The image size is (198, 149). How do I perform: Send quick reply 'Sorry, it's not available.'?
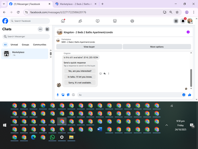80,83
